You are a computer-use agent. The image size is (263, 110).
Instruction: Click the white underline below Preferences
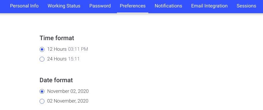pyautogui.click(x=133, y=13)
